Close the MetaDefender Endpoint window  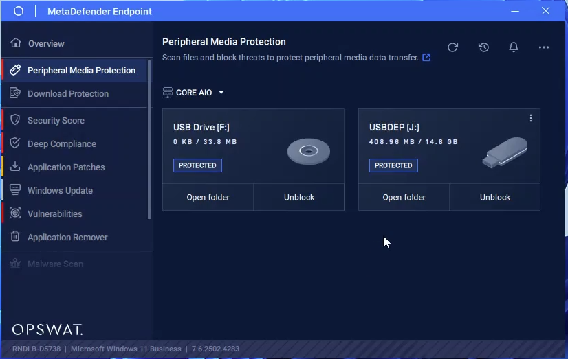tap(545, 11)
